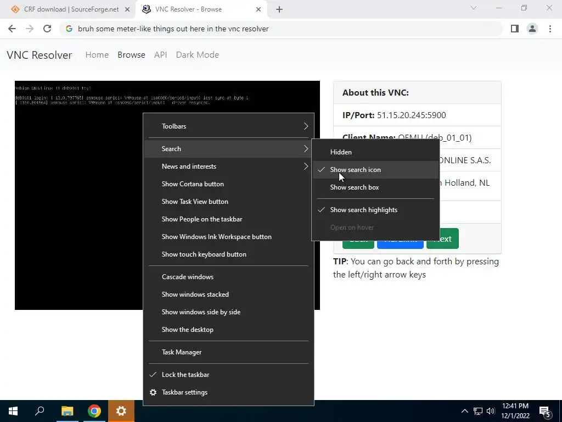The width and height of the screenshot is (562, 422).
Task: Open the network status tray icon
Action: click(478, 411)
